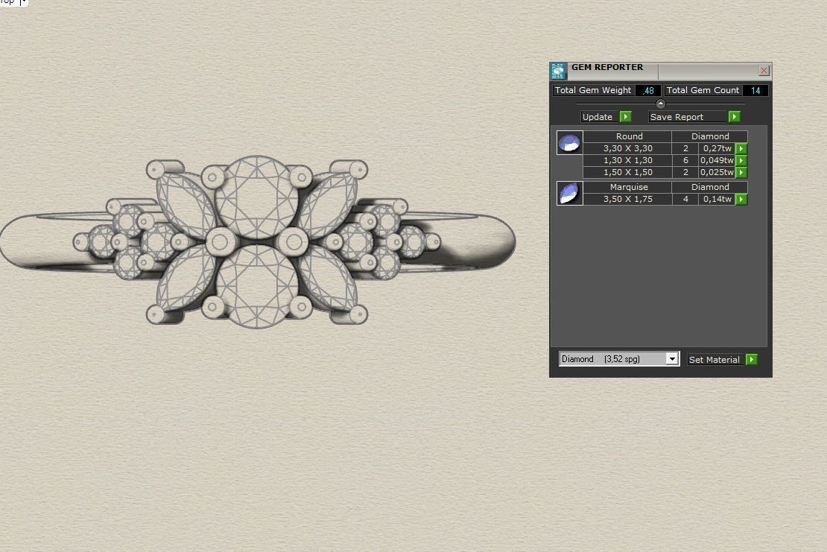827x552 pixels.
Task: Click the Round header cell
Action: pyautogui.click(x=627, y=136)
